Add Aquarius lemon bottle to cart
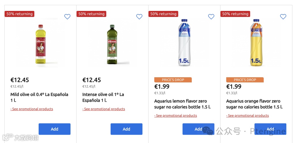Viewport: 295px width, 143px height. click(198, 129)
